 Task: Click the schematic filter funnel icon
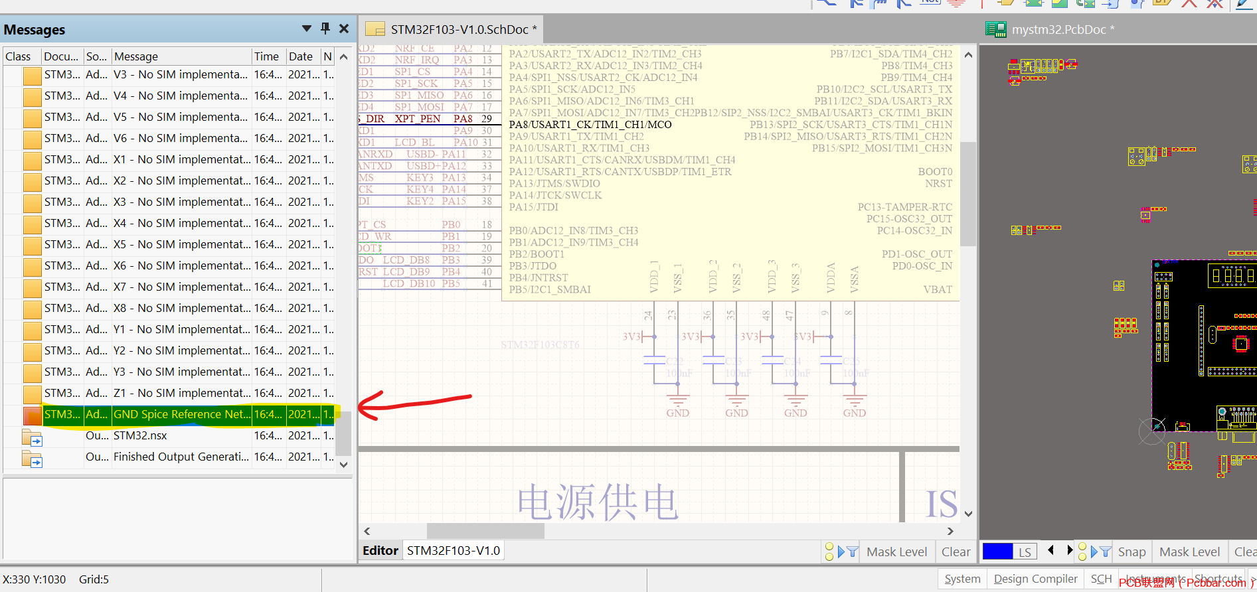coord(853,552)
